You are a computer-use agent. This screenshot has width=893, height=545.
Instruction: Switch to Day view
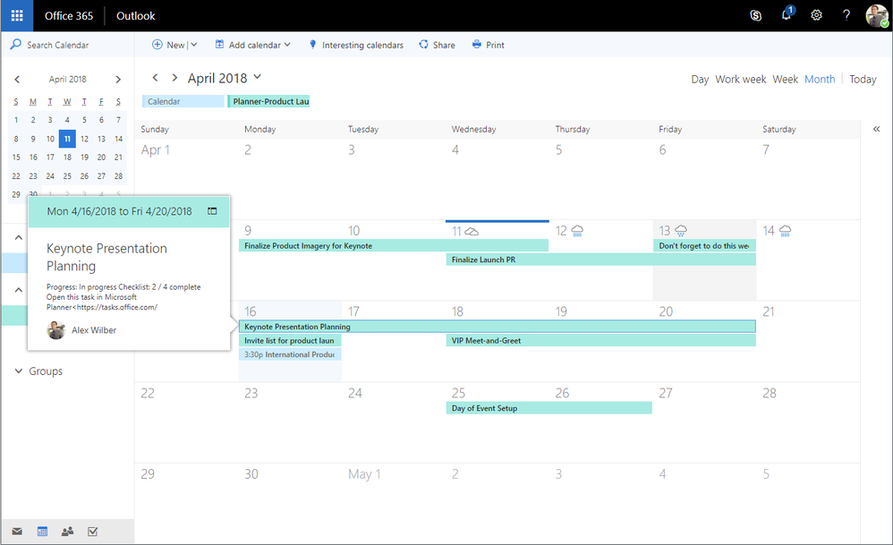700,79
